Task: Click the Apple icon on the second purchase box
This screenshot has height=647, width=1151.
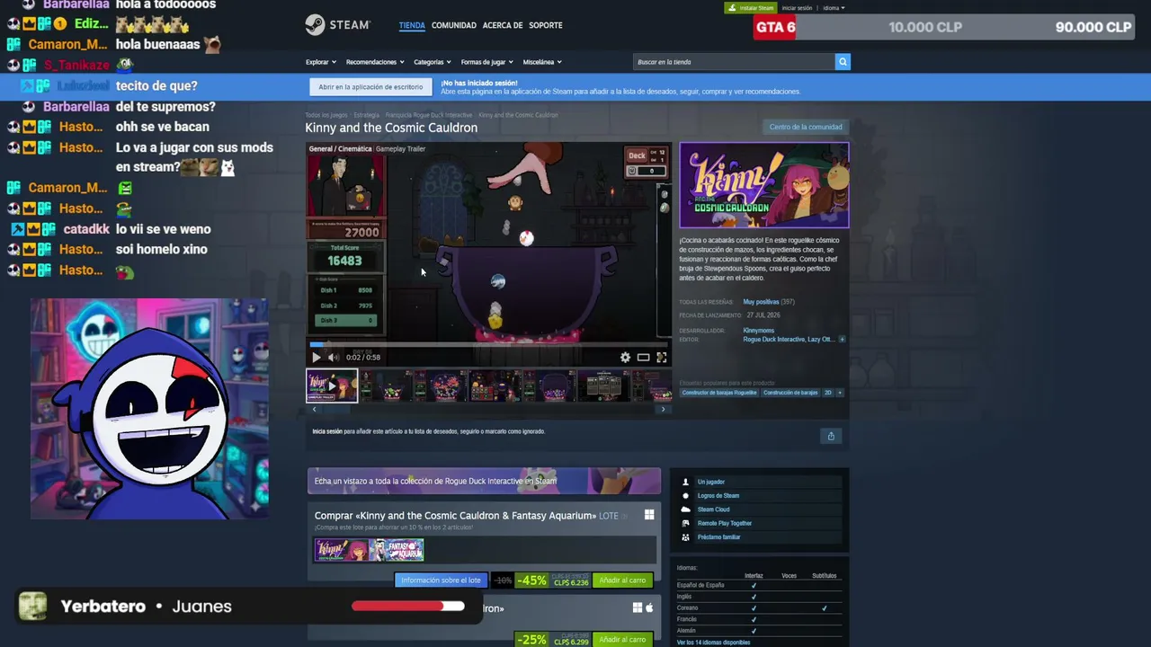Action: coord(649,608)
